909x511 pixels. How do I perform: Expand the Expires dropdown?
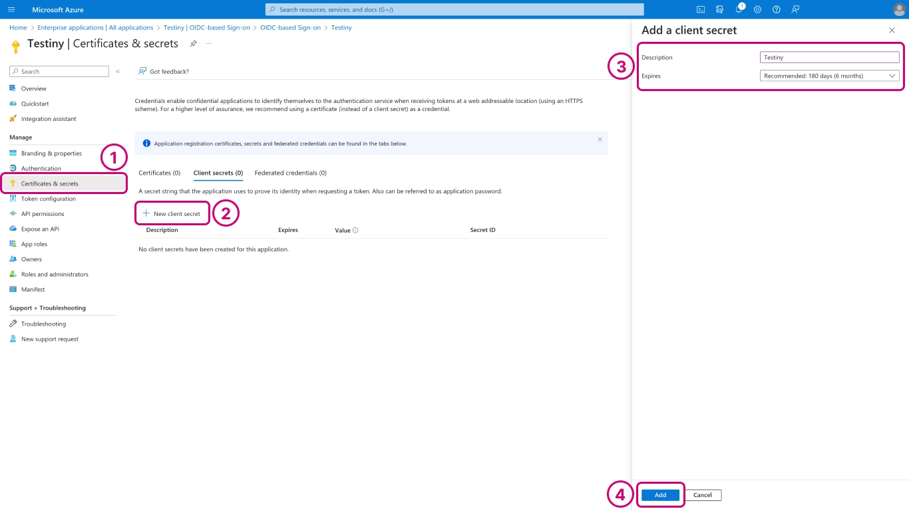(x=829, y=76)
